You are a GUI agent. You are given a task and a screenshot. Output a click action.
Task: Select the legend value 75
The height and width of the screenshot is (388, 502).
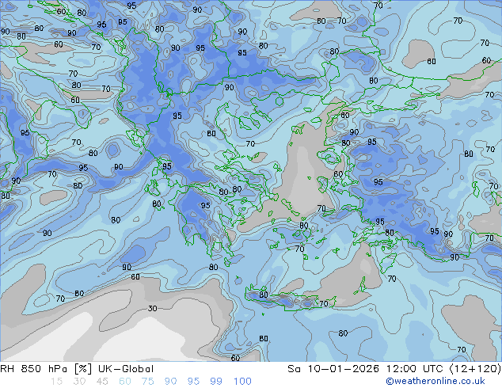147,382
